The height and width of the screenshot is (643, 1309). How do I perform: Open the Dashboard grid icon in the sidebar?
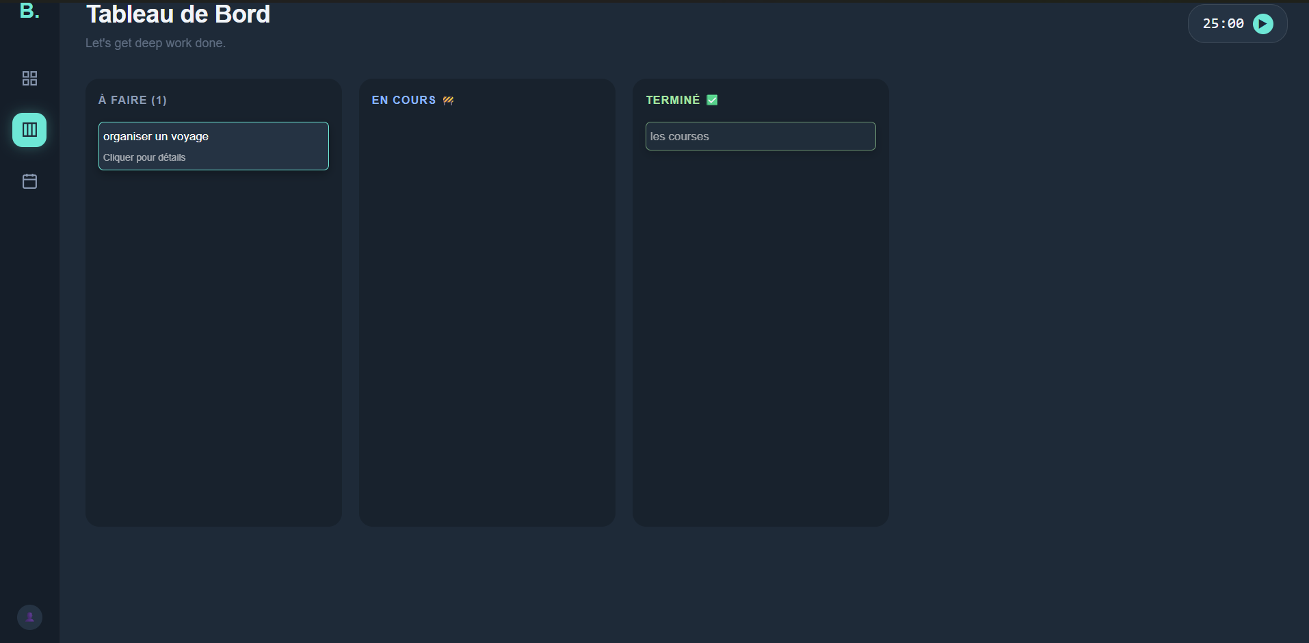(x=29, y=78)
